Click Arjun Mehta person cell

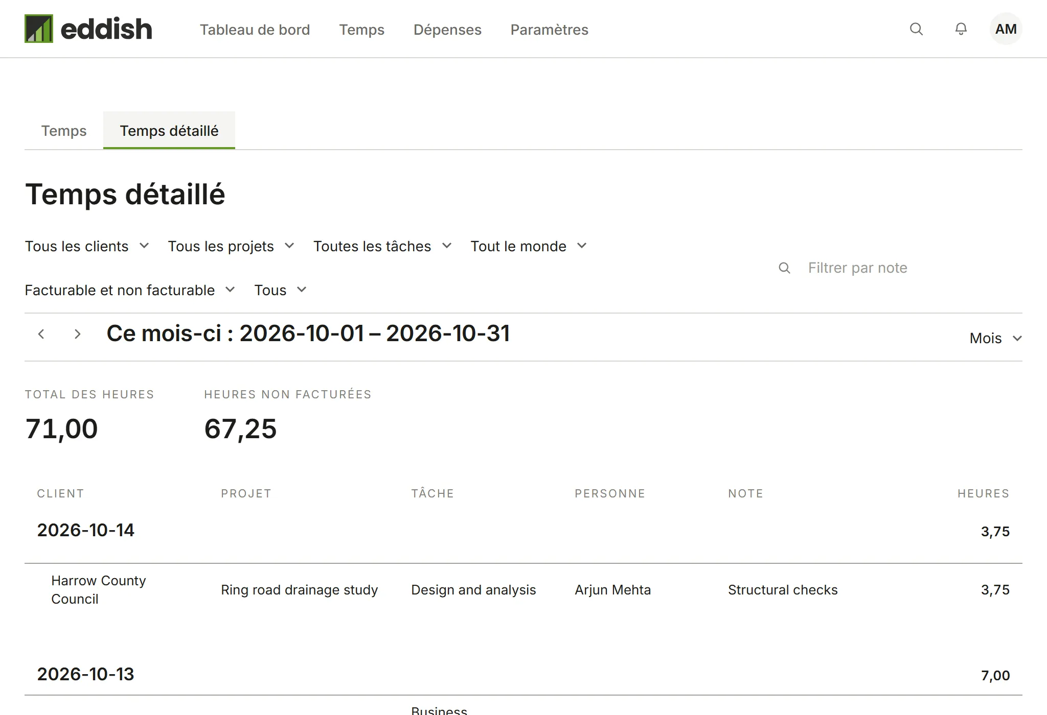click(612, 590)
